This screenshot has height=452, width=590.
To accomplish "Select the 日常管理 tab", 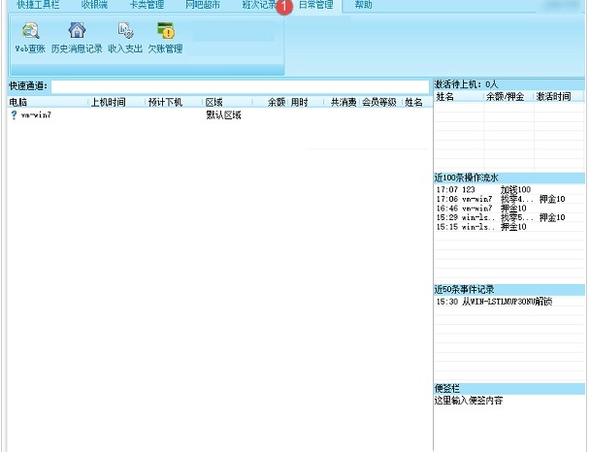I will coord(314,5).
